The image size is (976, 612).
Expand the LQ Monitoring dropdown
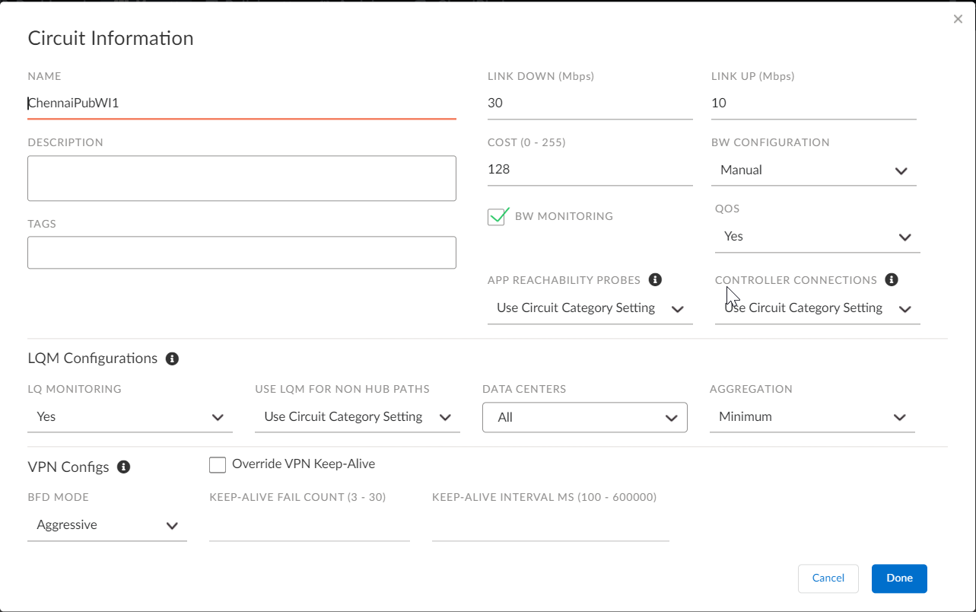tap(129, 417)
